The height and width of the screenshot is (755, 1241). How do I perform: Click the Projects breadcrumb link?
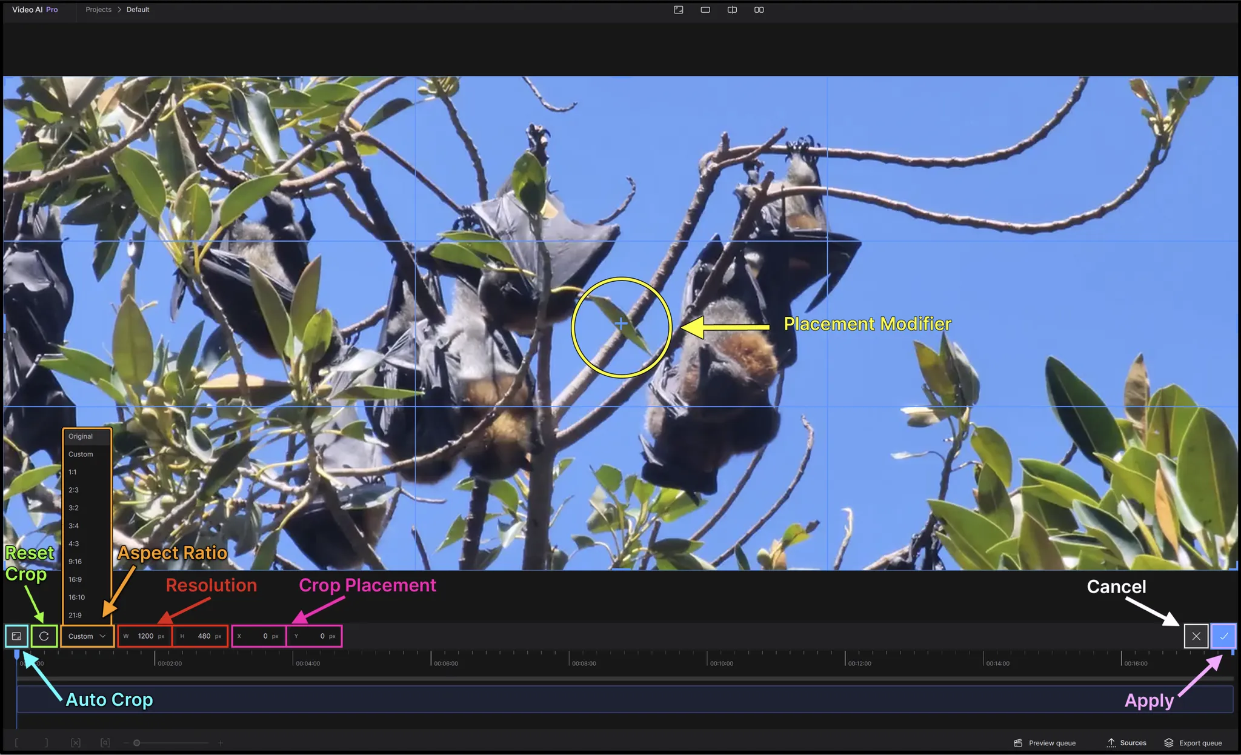tap(98, 10)
